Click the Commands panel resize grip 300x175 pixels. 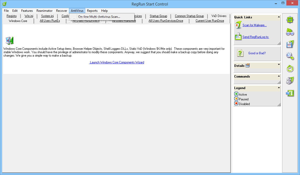pyautogui.click(x=279, y=82)
